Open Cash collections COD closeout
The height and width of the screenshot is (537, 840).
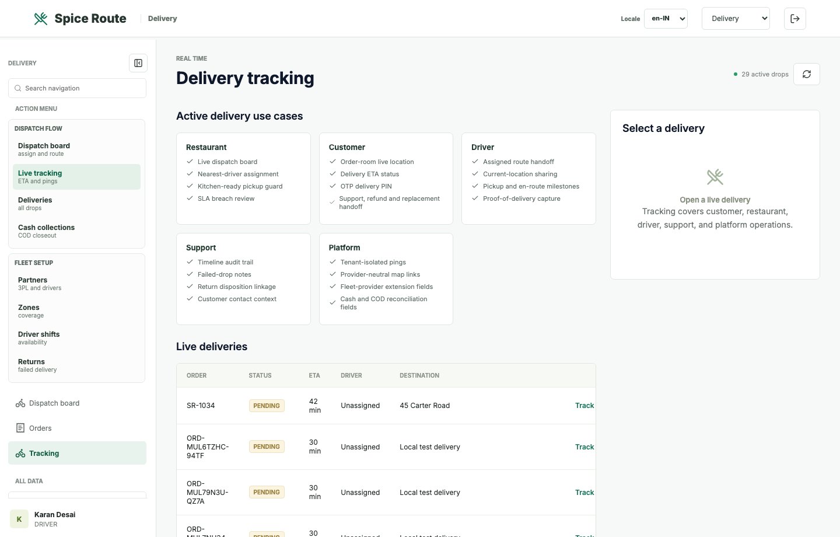coord(76,231)
